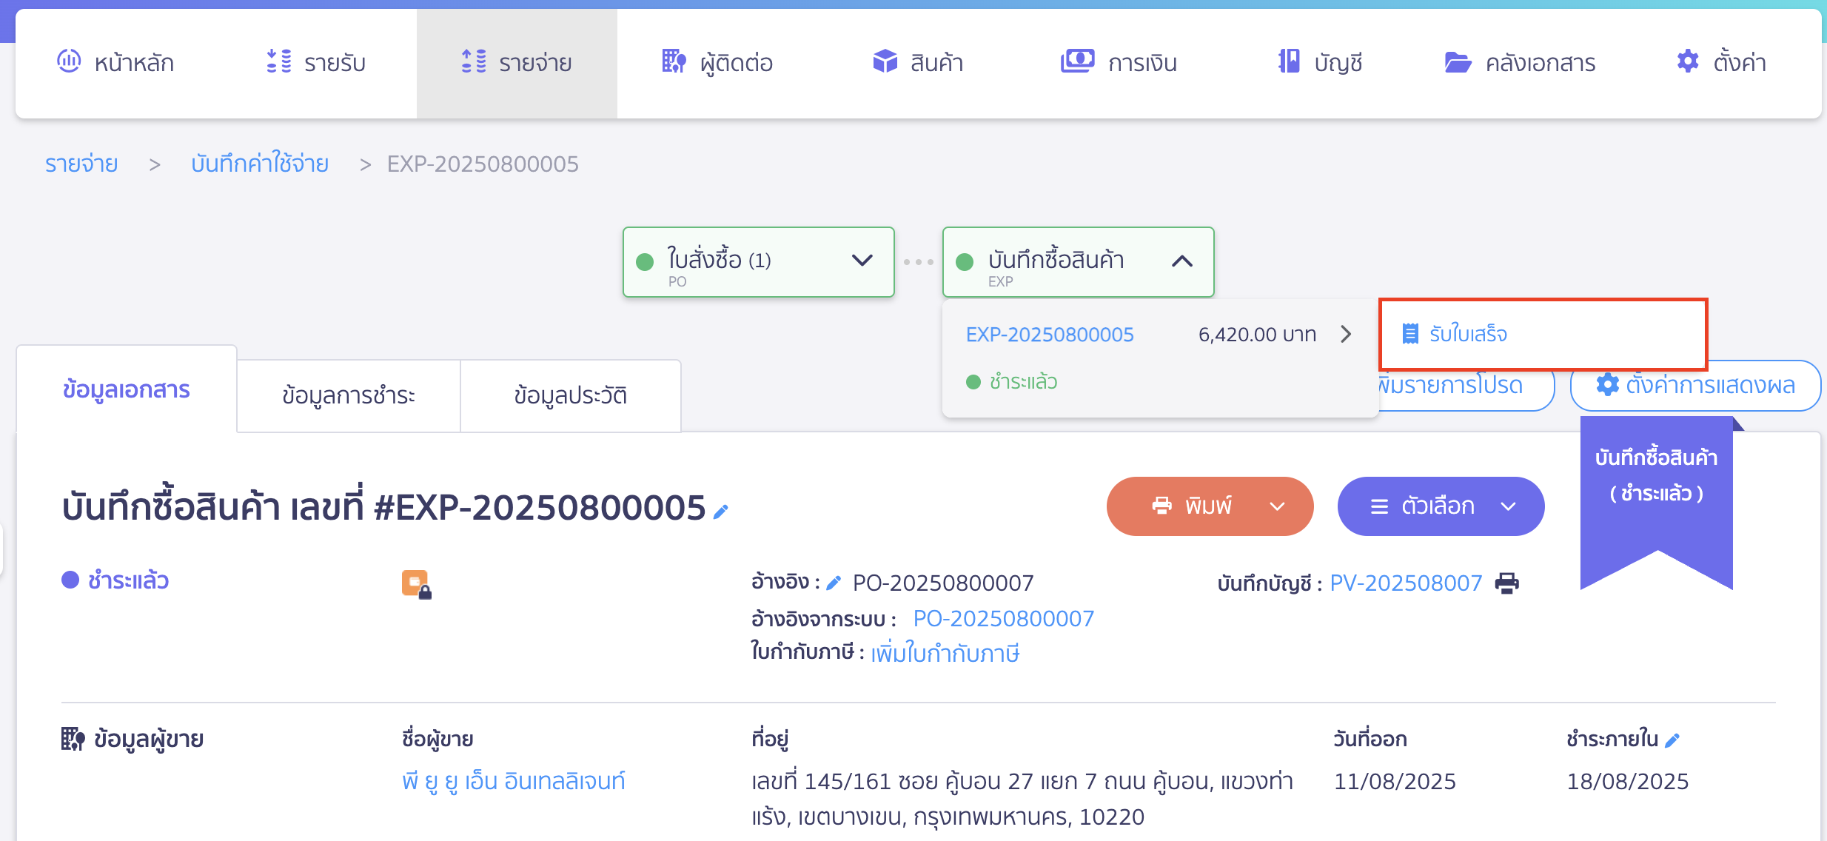
Task: Expand the ตัวเลือก dropdown chevron
Action: pyautogui.click(x=1508, y=506)
